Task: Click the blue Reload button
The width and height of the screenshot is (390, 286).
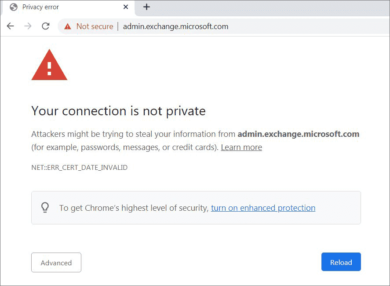Action: click(x=341, y=262)
